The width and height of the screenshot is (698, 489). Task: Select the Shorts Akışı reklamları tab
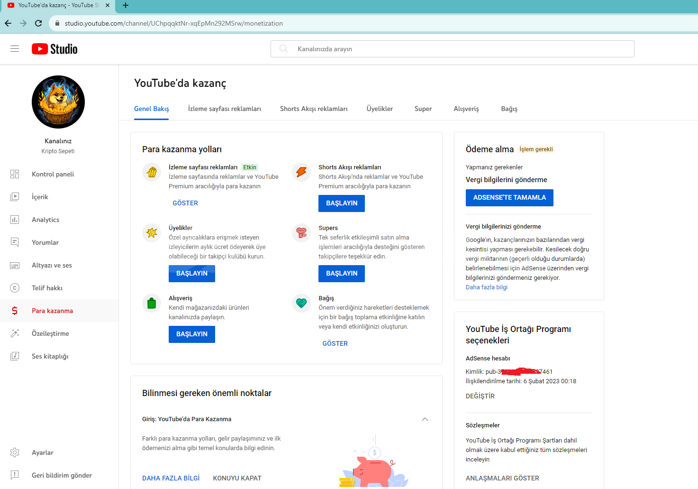[314, 109]
